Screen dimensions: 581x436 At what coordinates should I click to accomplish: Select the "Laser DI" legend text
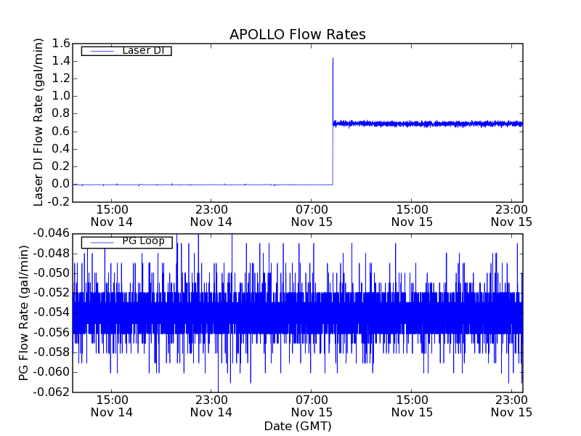143,51
